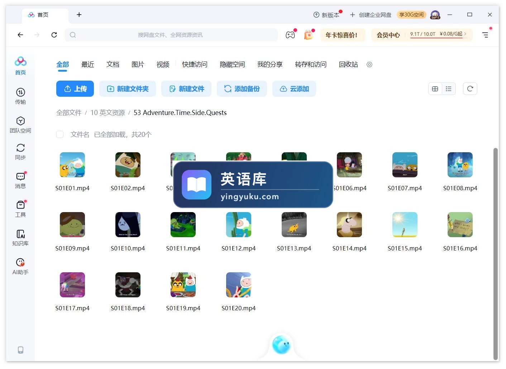Click 新建文件 new file
The height and width of the screenshot is (369, 506).
(186, 89)
